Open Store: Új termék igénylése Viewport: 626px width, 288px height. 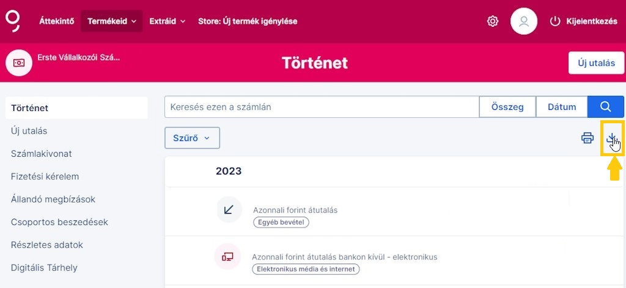point(248,21)
